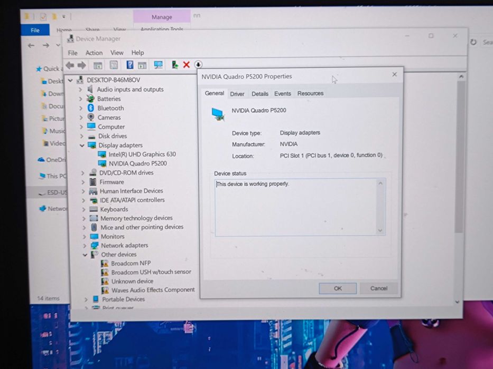Select Waves Audio Effects Component device
Screen dimensions: 493x369
(x=153, y=290)
